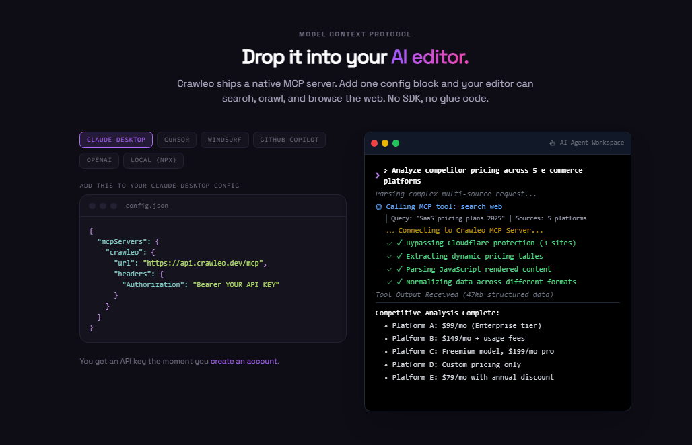Select the OpenAI tab
The width and height of the screenshot is (692, 445).
point(100,160)
